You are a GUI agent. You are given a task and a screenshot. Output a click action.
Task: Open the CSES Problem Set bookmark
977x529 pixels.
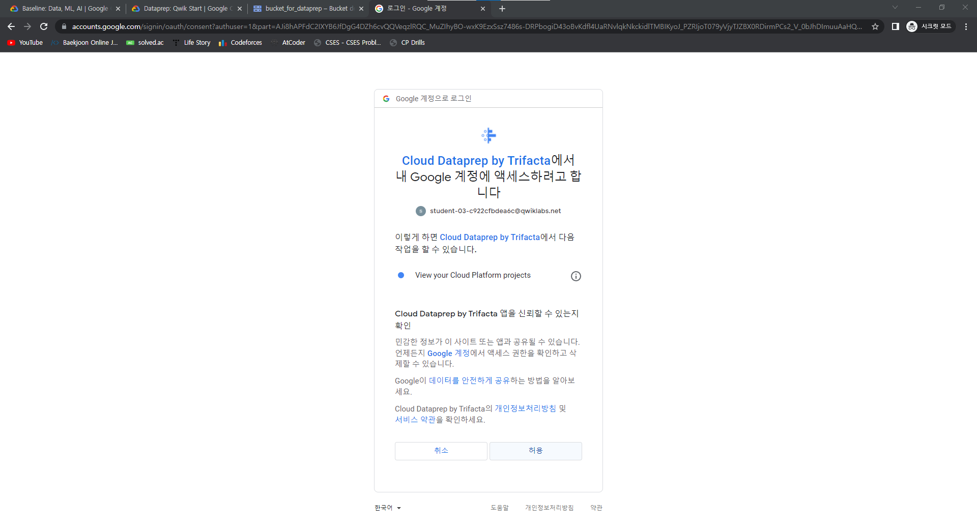click(348, 43)
